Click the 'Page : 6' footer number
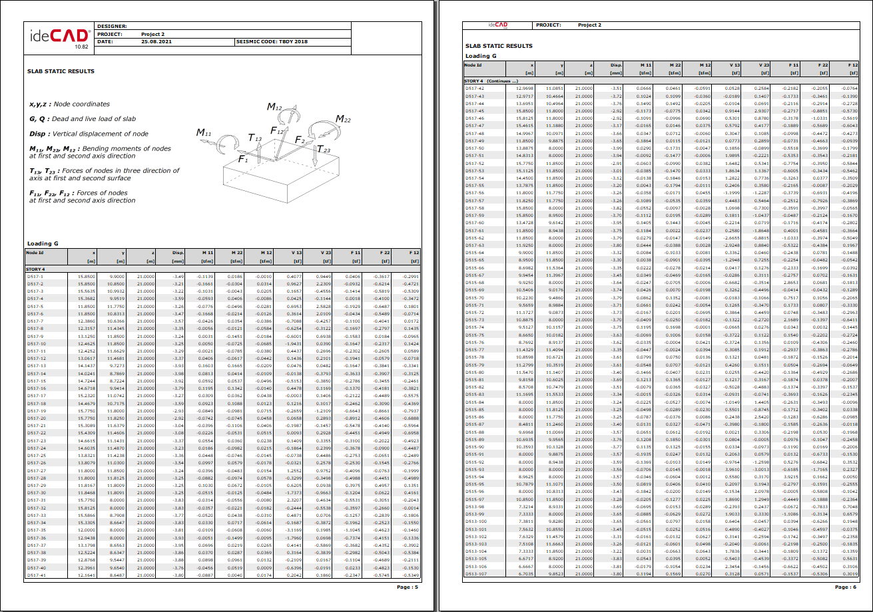This screenshot has height=612, width=873. (x=846, y=587)
